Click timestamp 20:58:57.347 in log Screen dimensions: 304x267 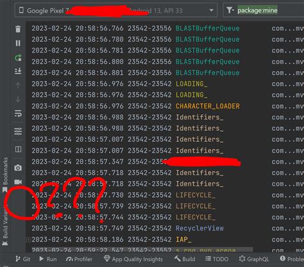99,162
